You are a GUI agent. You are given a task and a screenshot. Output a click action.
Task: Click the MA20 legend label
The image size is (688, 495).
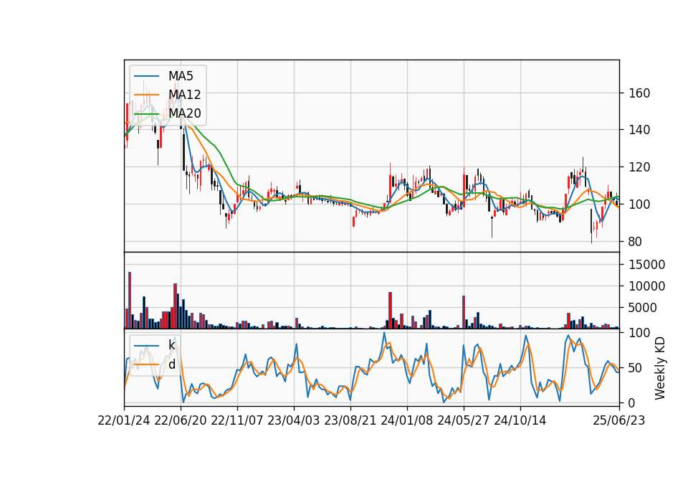click(x=184, y=113)
